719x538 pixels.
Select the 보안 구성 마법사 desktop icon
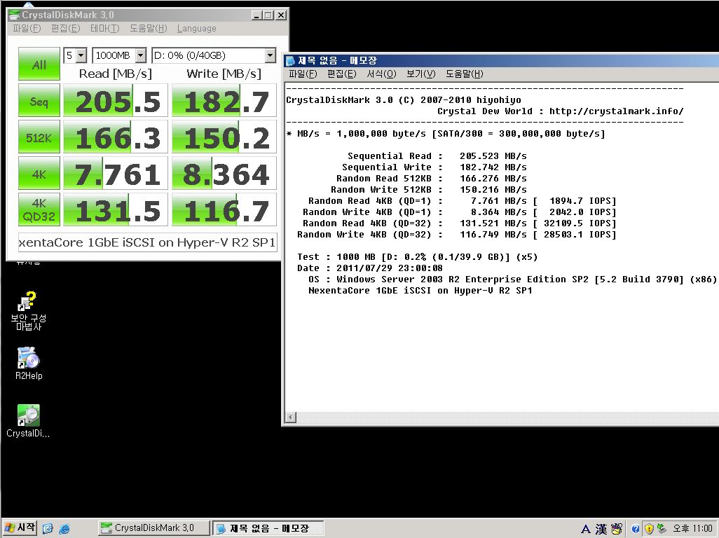coord(29,311)
